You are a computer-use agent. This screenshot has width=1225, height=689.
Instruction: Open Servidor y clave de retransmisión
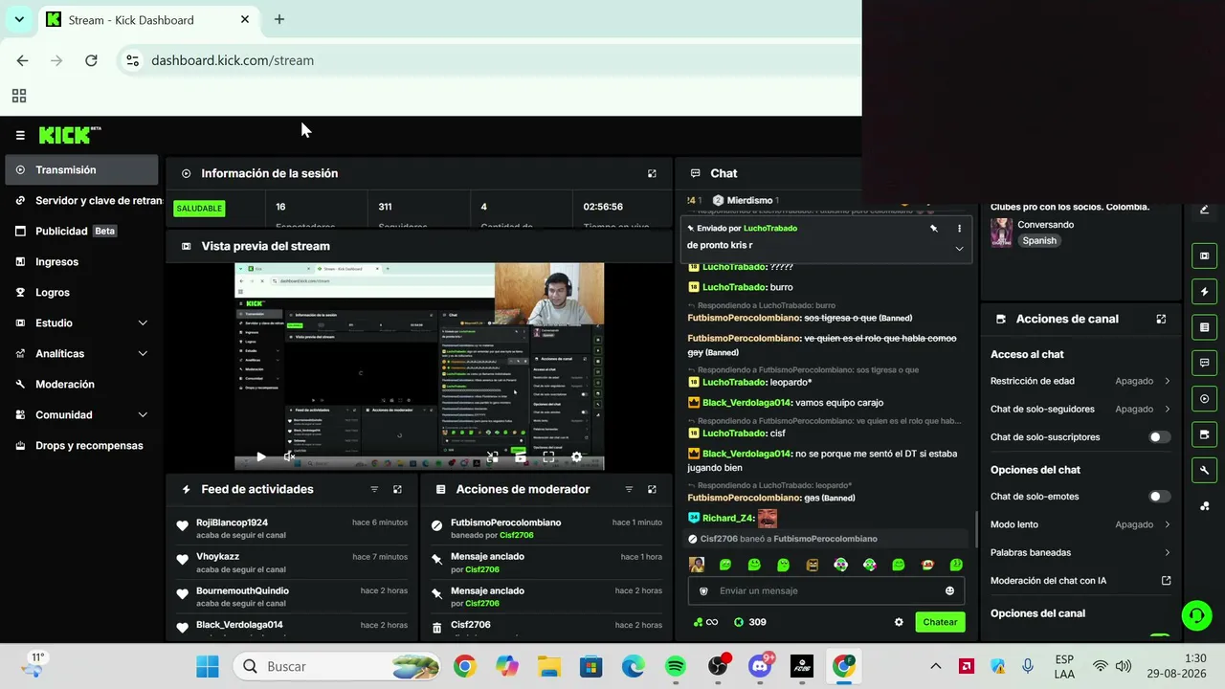81,201
